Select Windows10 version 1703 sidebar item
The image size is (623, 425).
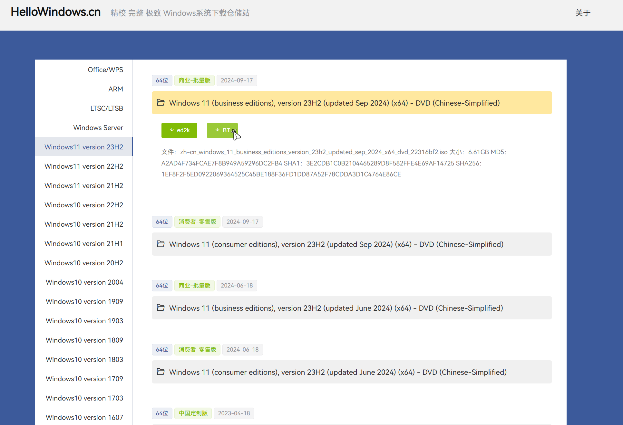click(83, 398)
